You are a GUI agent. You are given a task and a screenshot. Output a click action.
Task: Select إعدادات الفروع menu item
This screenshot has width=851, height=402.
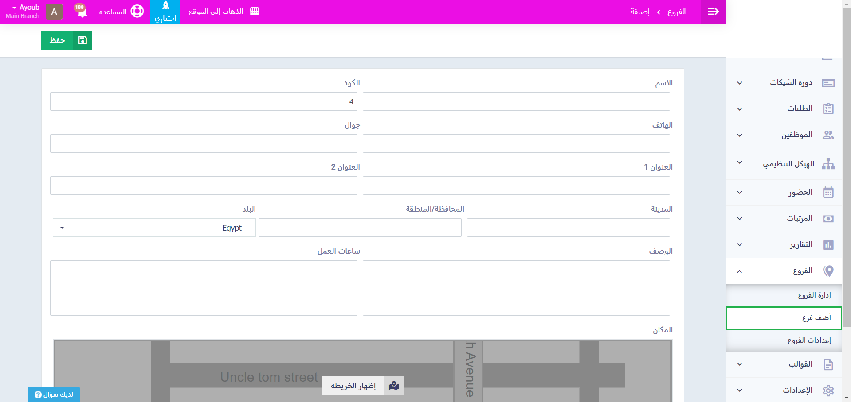pyautogui.click(x=809, y=340)
